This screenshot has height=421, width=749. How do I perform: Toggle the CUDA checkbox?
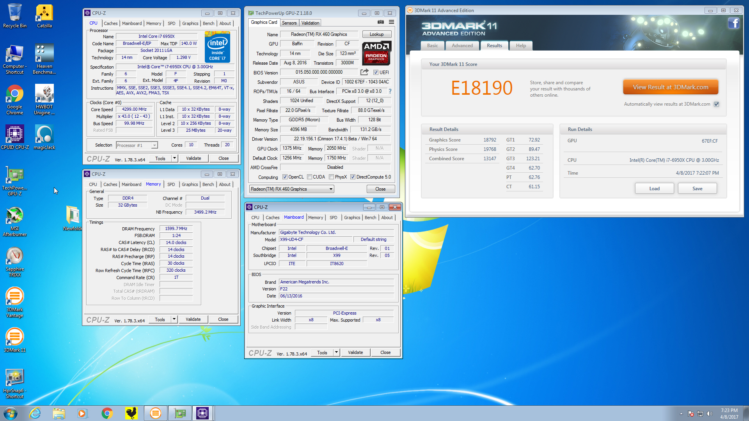tap(309, 177)
